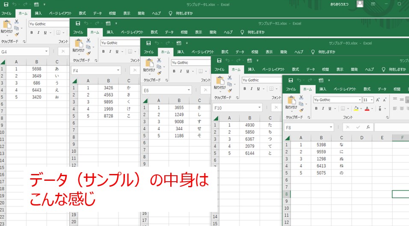Click Select All corner in F8 window

click(x=287, y=138)
